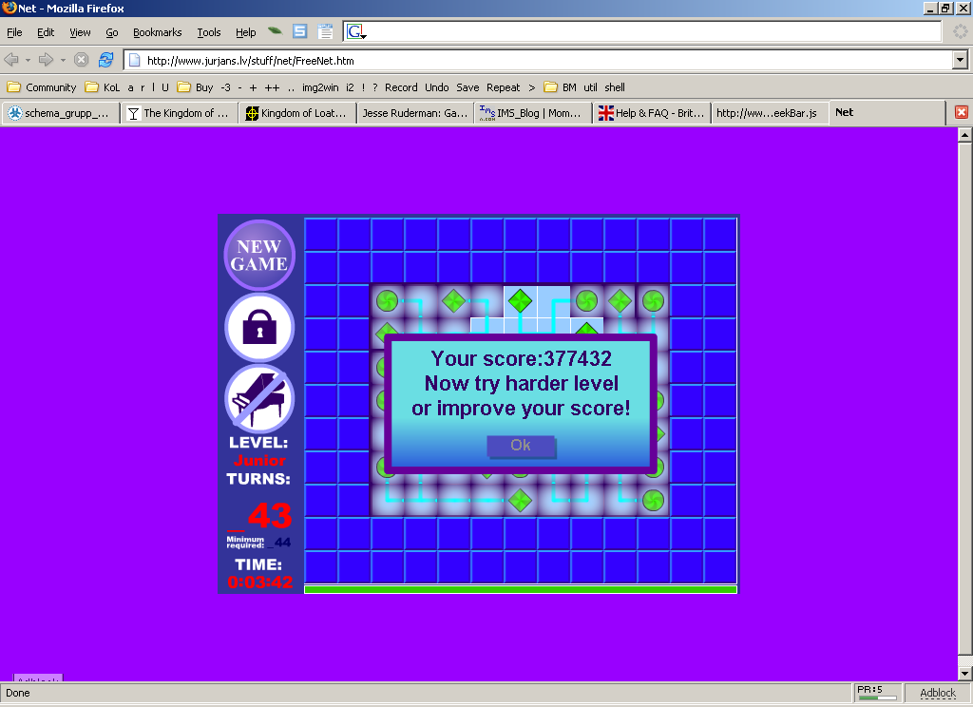Image resolution: width=973 pixels, height=707 pixels.
Task: Open the Community bookmarks folder
Action: (x=42, y=87)
